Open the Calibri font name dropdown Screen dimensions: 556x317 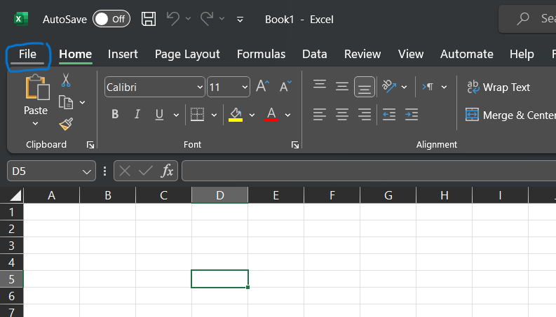pyautogui.click(x=200, y=87)
